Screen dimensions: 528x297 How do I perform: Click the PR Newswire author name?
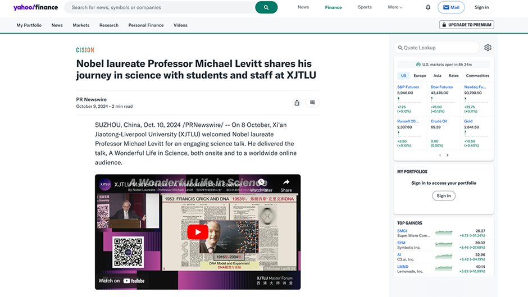pyautogui.click(x=91, y=99)
